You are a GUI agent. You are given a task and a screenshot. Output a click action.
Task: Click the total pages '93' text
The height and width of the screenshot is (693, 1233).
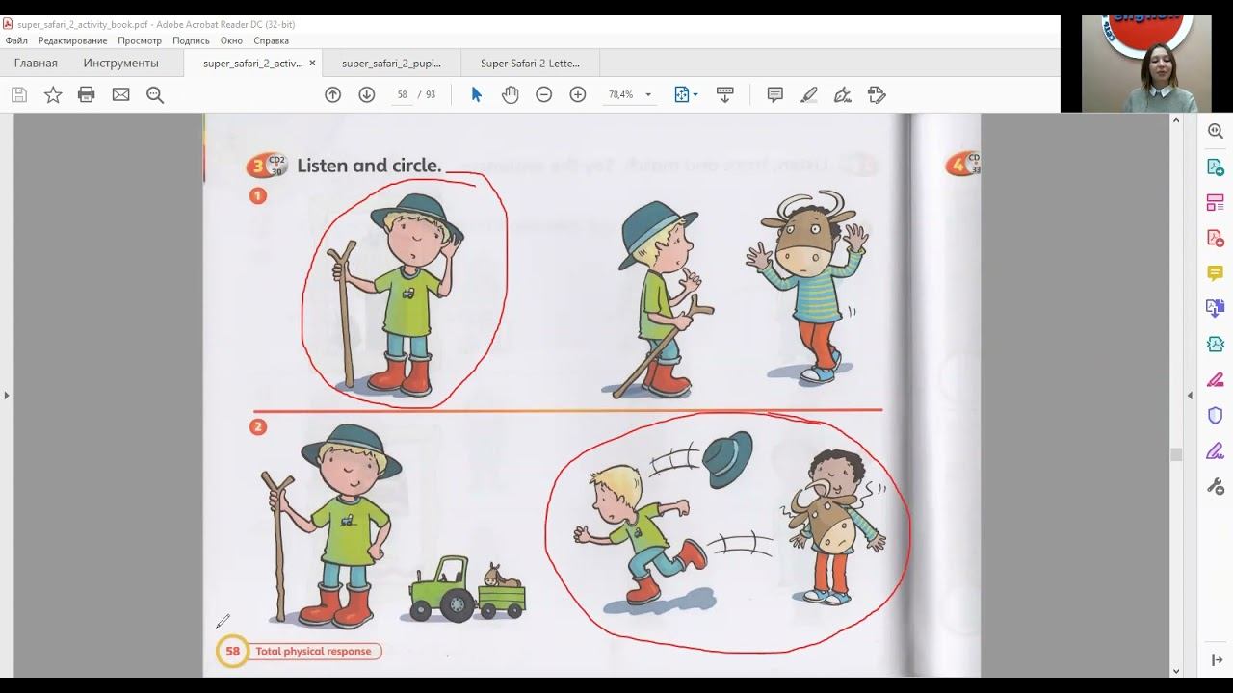[431, 94]
